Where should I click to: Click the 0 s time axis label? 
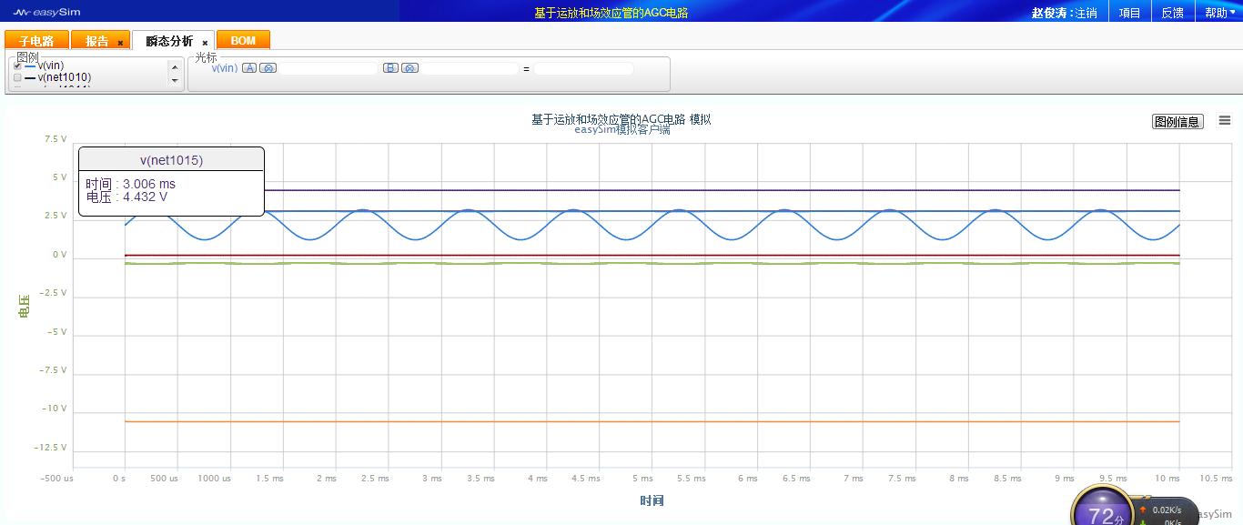[118, 479]
